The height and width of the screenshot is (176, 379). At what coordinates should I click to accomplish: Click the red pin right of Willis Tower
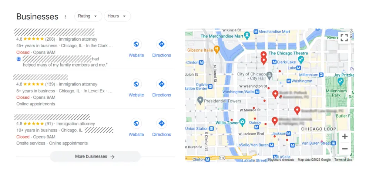click(x=274, y=121)
